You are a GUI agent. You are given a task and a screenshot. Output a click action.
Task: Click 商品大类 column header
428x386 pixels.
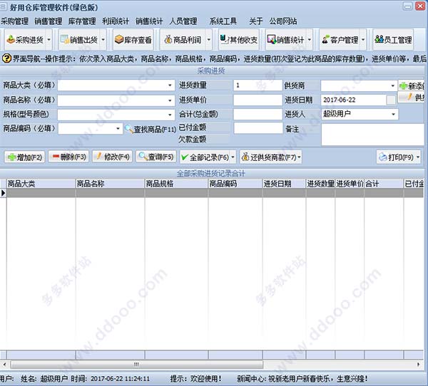tap(41, 184)
